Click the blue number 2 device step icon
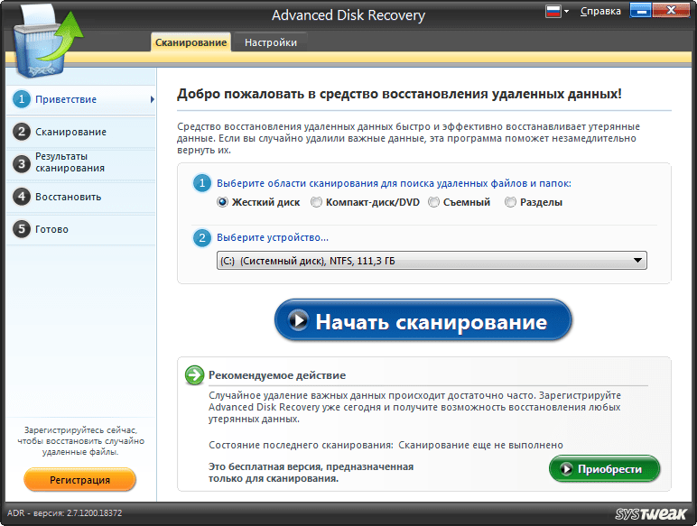 click(202, 237)
